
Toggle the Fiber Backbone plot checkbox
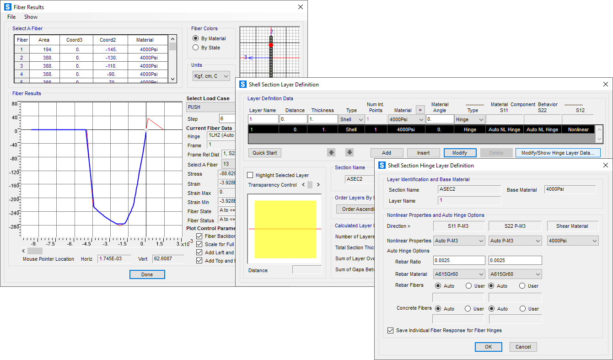(x=199, y=236)
